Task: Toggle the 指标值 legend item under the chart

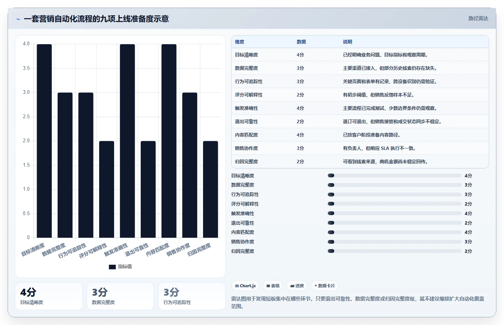Action: coord(121,267)
